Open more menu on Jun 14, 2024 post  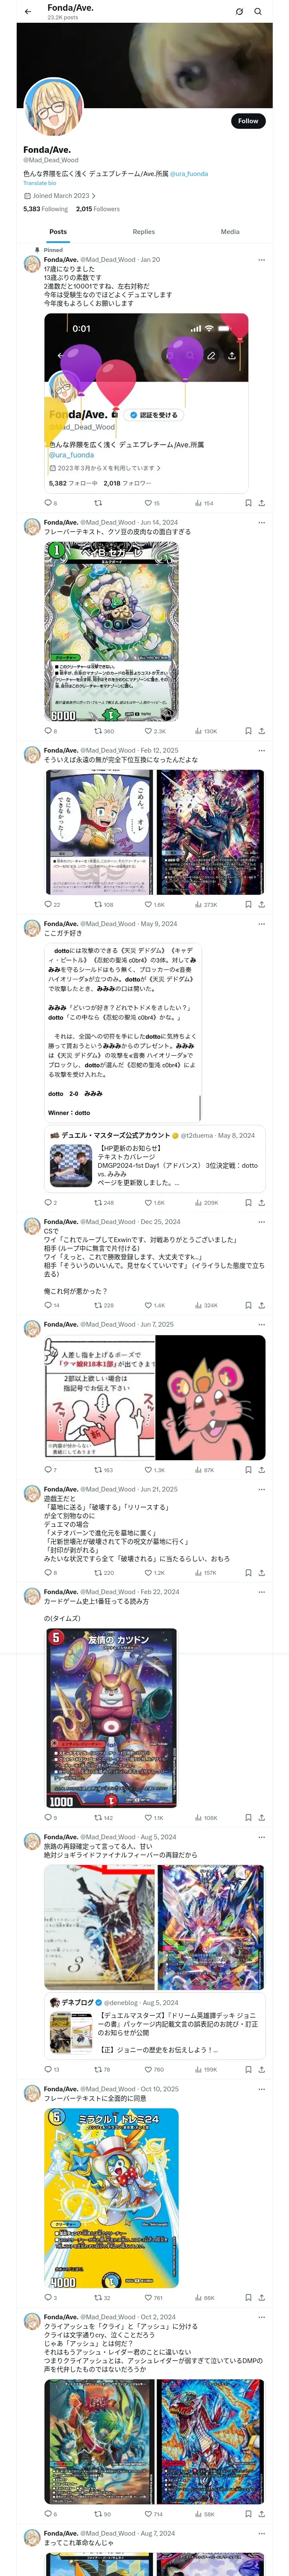(262, 522)
